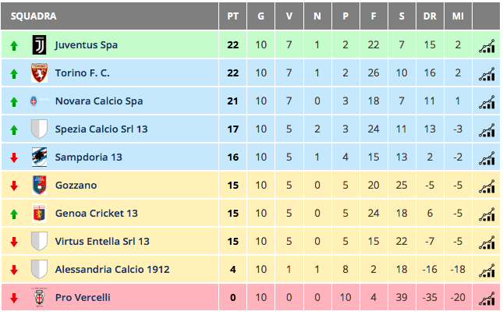Click chart icon in Novara Calcio Spa row

pos(487,102)
